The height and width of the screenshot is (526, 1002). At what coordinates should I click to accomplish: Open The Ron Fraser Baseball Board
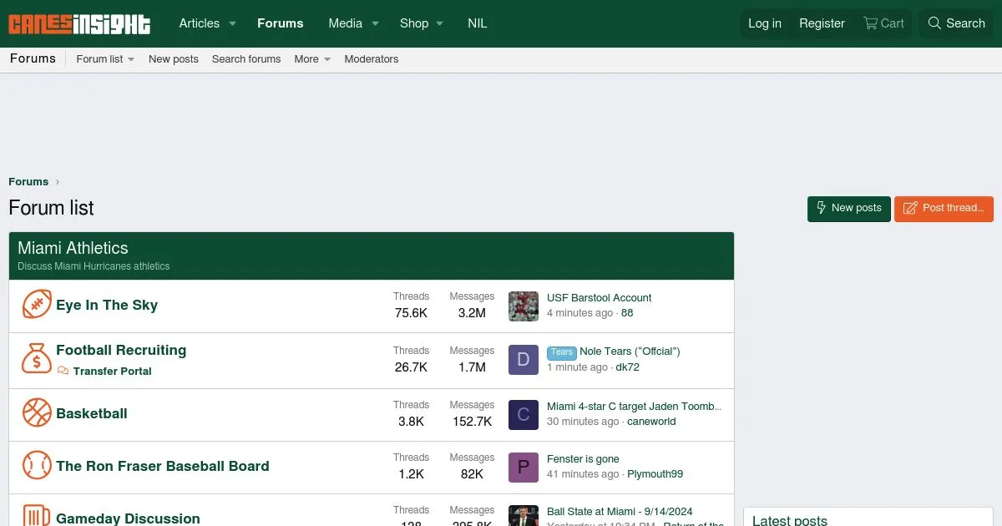point(163,466)
